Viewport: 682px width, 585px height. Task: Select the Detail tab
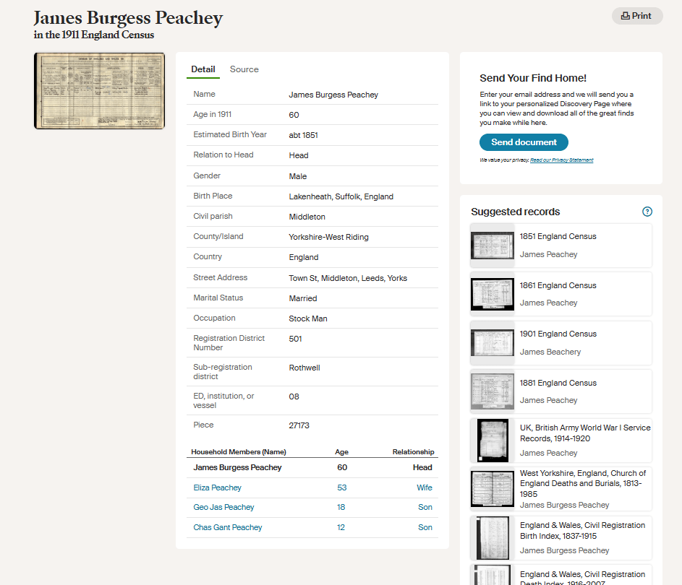[x=203, y=69]
